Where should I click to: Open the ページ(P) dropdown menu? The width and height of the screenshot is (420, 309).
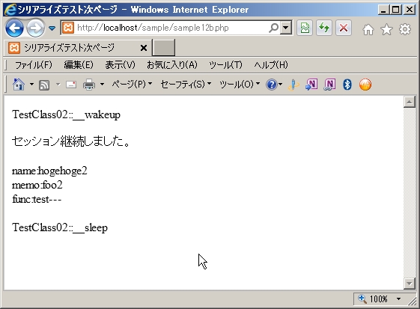[132, 85]
